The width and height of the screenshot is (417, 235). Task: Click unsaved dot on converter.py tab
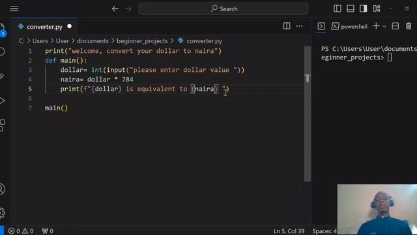point(70,26)
